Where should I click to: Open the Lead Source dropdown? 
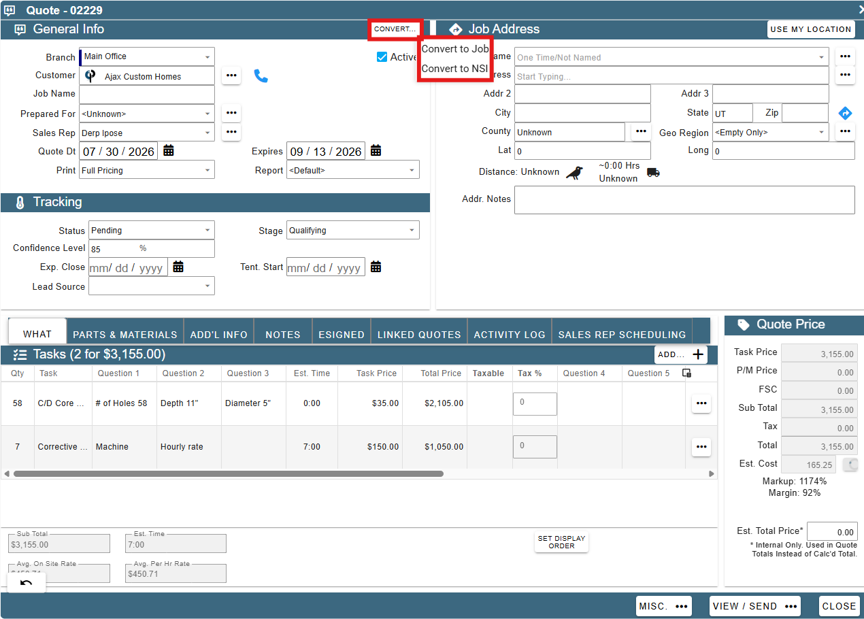(x=152, y=286)
